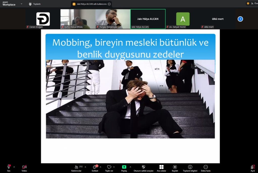Unmute the microphone with Ses button
Viewport: 258px width, 173px height.
point(9,167)
